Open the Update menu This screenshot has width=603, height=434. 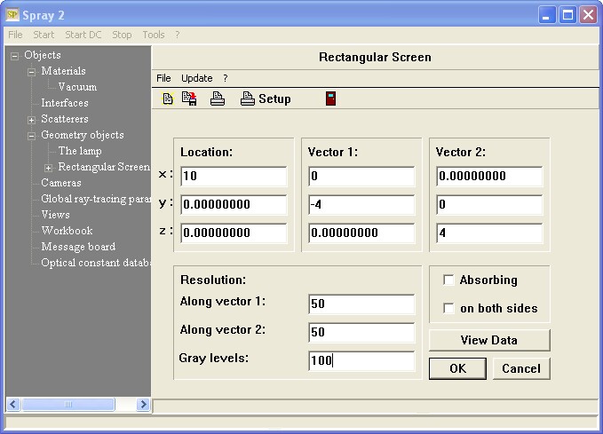coord(197,78)
